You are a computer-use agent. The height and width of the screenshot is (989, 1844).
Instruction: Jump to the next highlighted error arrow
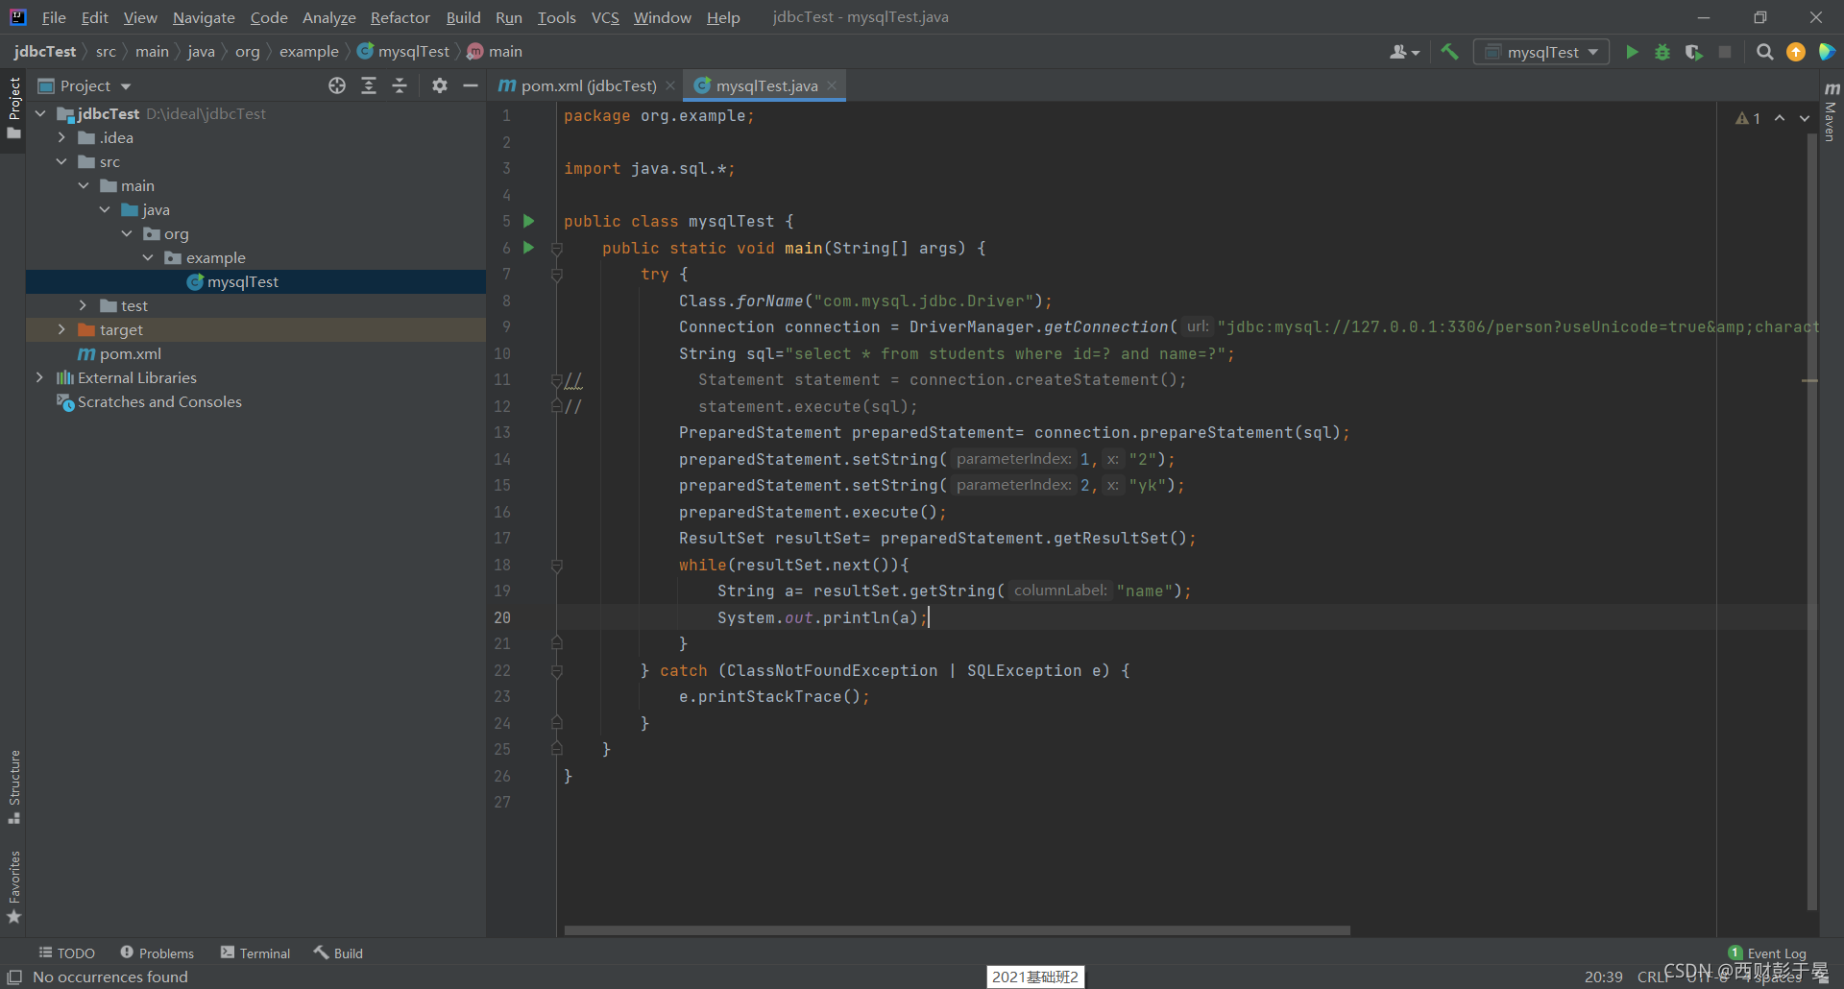[x=1805, y=118]
